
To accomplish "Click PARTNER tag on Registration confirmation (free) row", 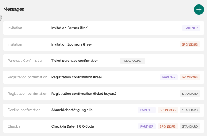I will (x=169, y=77).
